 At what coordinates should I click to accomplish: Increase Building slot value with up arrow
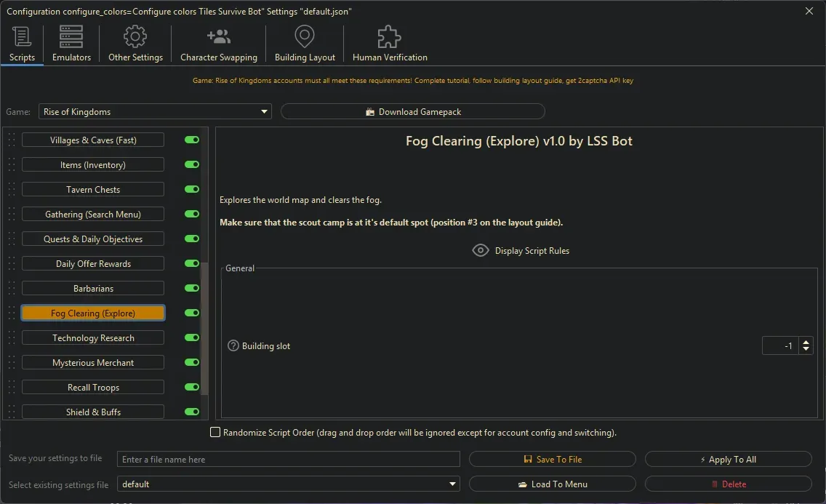[806, 342]
